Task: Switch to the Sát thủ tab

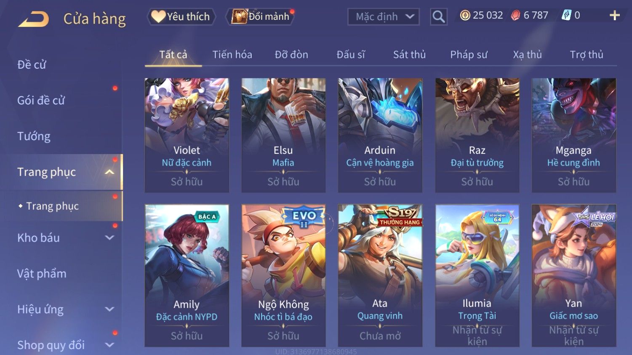Action: 409,54
